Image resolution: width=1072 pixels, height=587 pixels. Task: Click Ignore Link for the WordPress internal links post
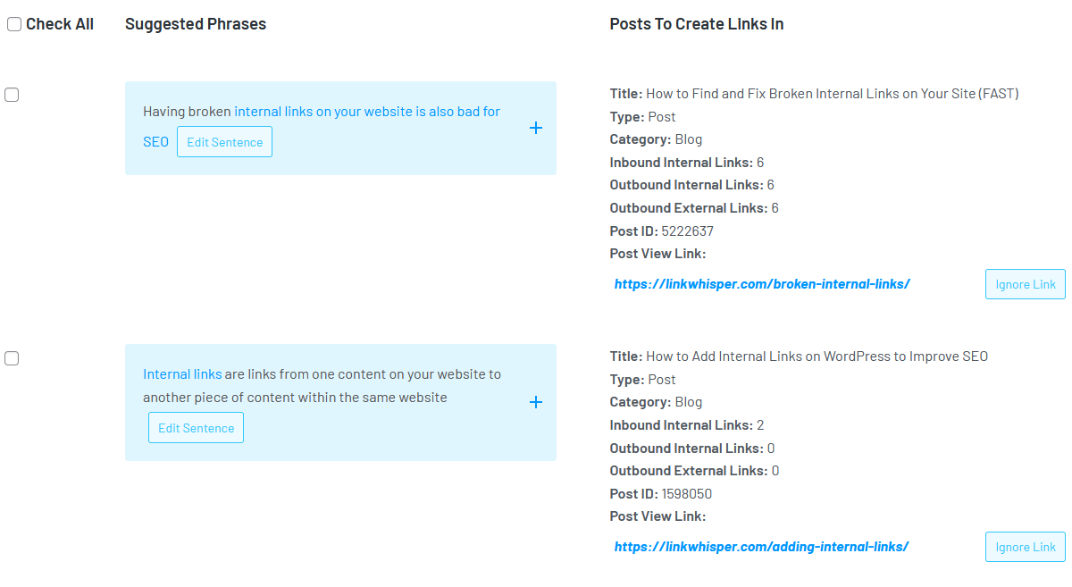pyautogui.click(x=1025, y=546)
